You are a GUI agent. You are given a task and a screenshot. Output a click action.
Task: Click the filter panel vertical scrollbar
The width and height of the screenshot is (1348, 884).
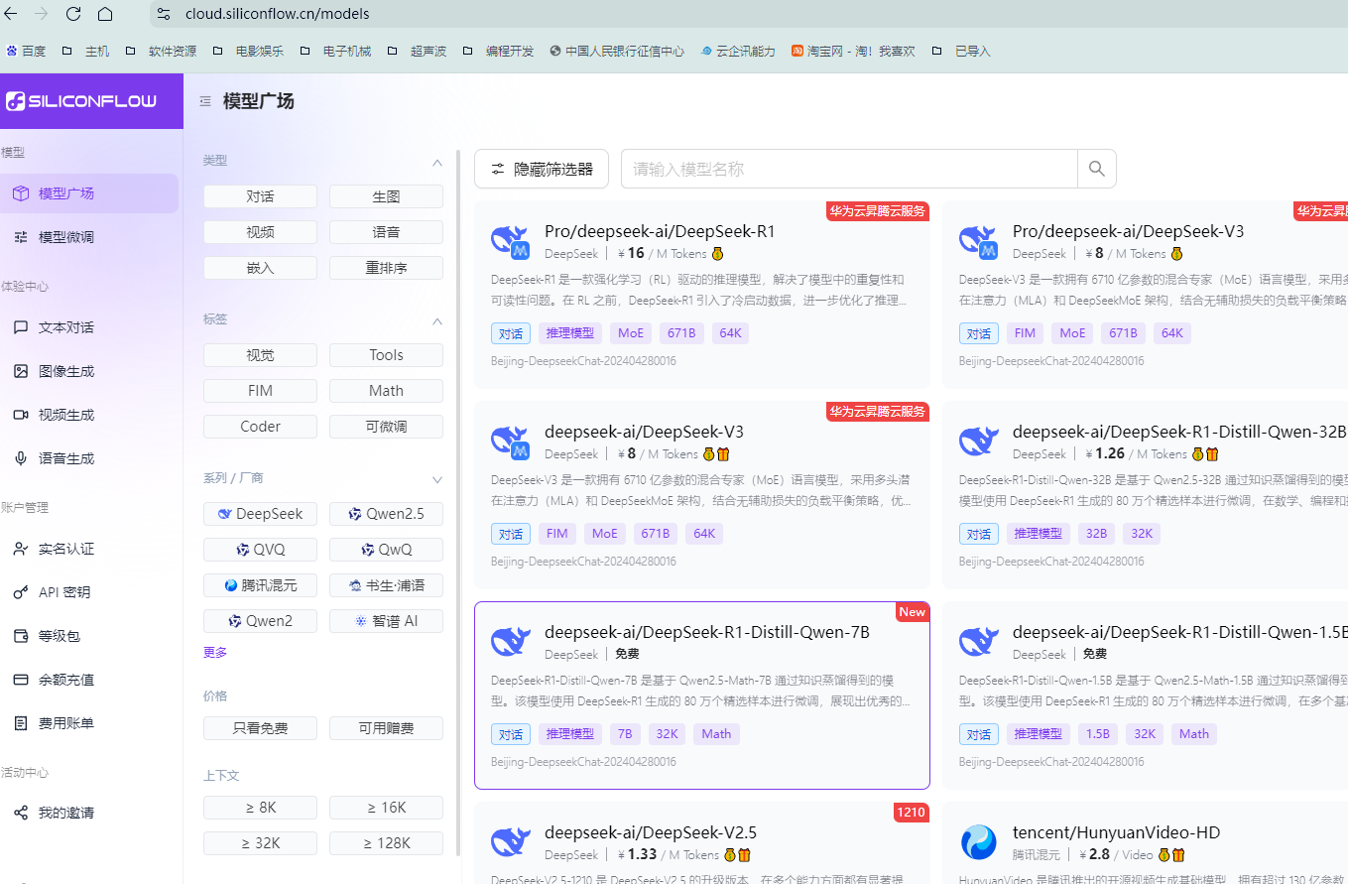457,503
